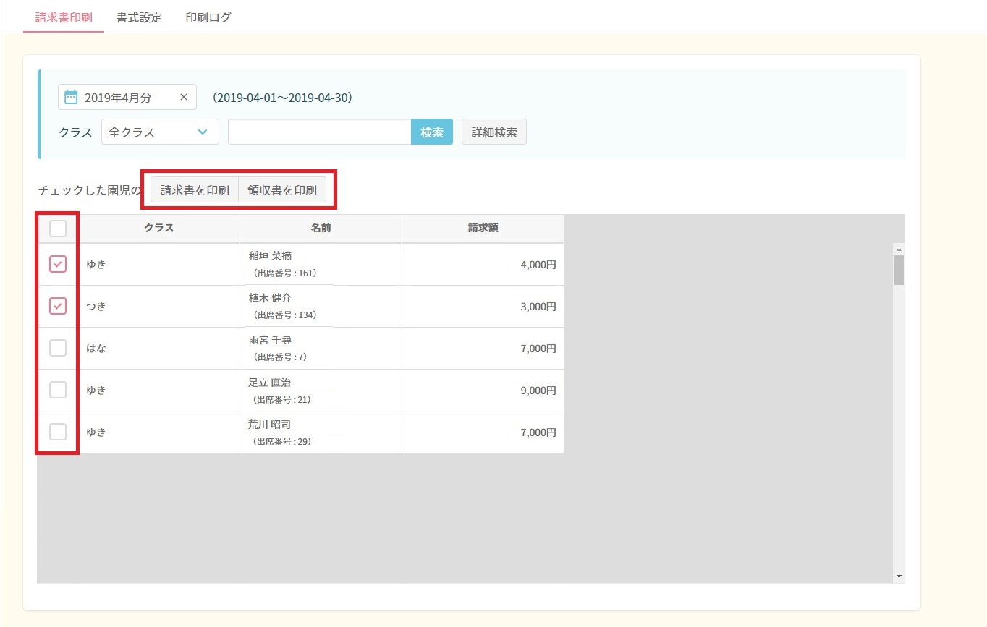Select the name 稲垣 菜摘
The width and height of the screenshot is (987, 627).
[271, 256]
